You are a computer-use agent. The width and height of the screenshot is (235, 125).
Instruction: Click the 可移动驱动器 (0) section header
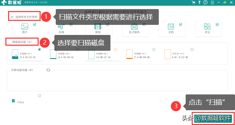tap(22, 70)
